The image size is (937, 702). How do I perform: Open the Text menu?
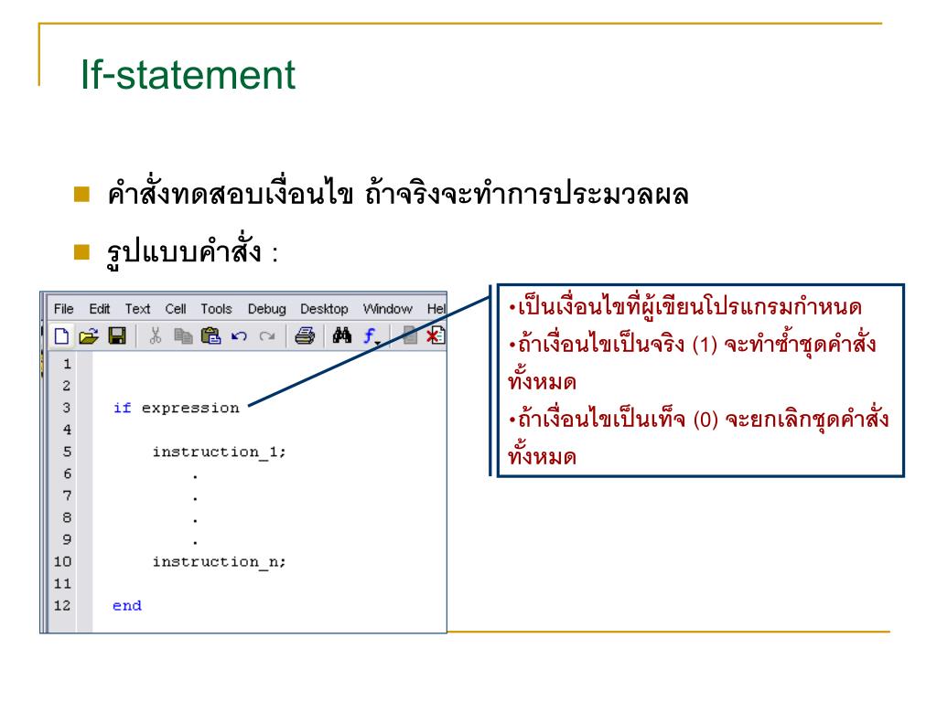coord(137,309)
